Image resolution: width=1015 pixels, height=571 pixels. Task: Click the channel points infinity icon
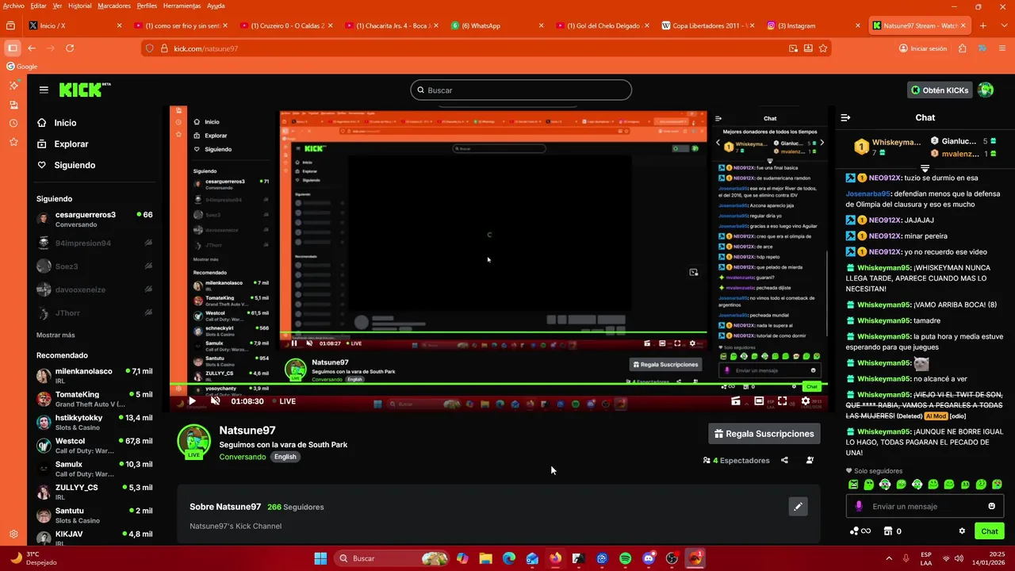[860, 531]
